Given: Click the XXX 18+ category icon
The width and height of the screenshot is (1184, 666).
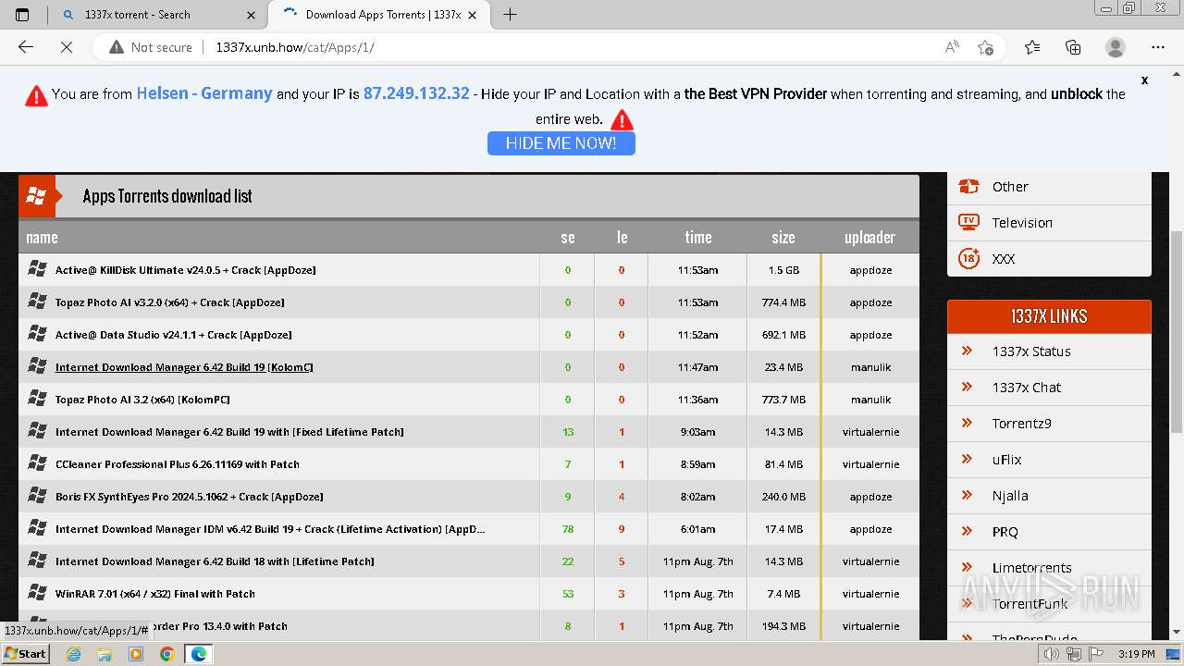Looking at the screenshot, I should click(968, 258).
